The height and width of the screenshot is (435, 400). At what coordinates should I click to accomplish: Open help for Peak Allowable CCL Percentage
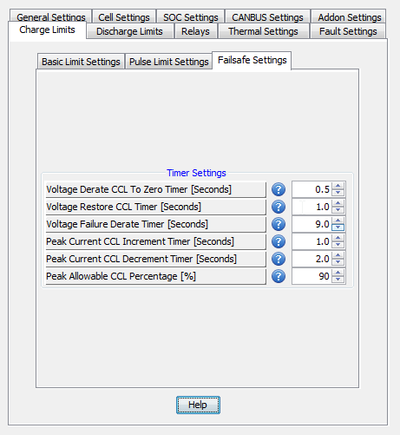(279, 276)
